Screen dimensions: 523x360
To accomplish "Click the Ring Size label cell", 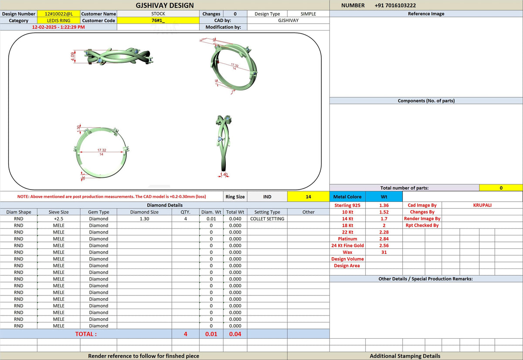I will pos(235,197).
